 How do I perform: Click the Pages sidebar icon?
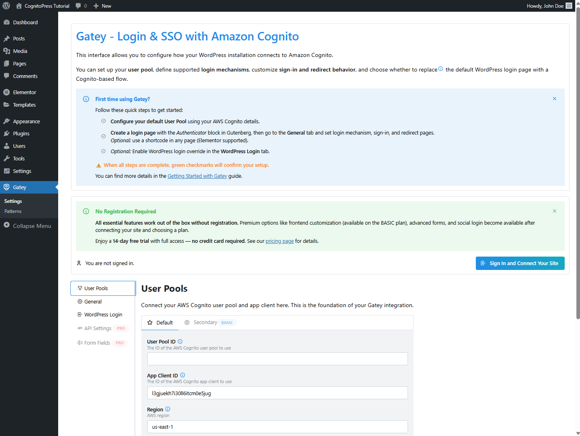point(6,63)
